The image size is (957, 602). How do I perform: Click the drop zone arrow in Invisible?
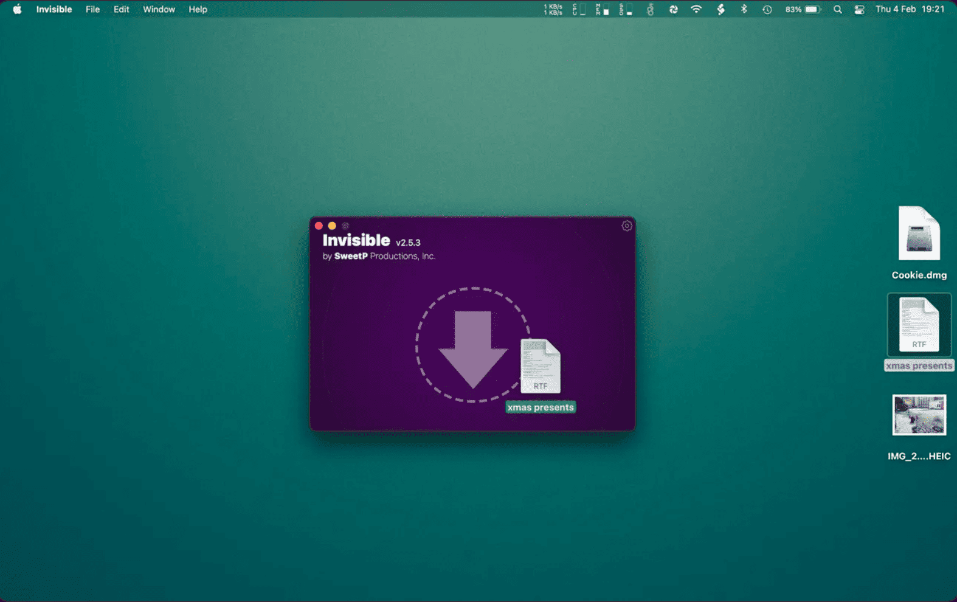coord(473,349)
